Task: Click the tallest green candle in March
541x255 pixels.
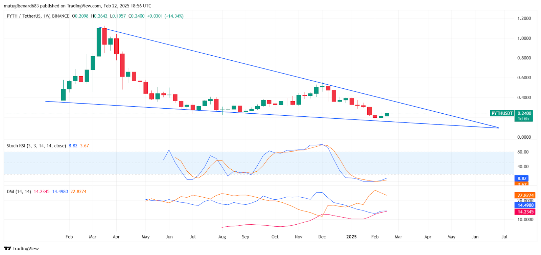Action: pos(99,42)
